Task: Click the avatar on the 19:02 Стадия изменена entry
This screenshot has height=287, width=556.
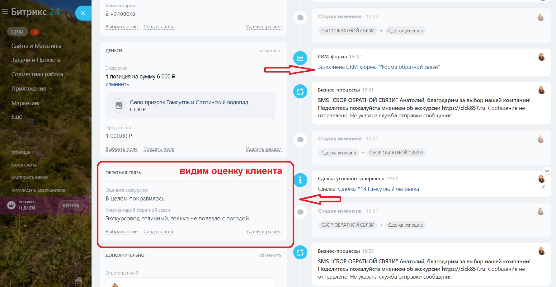Action: click(x=541, y=17)
